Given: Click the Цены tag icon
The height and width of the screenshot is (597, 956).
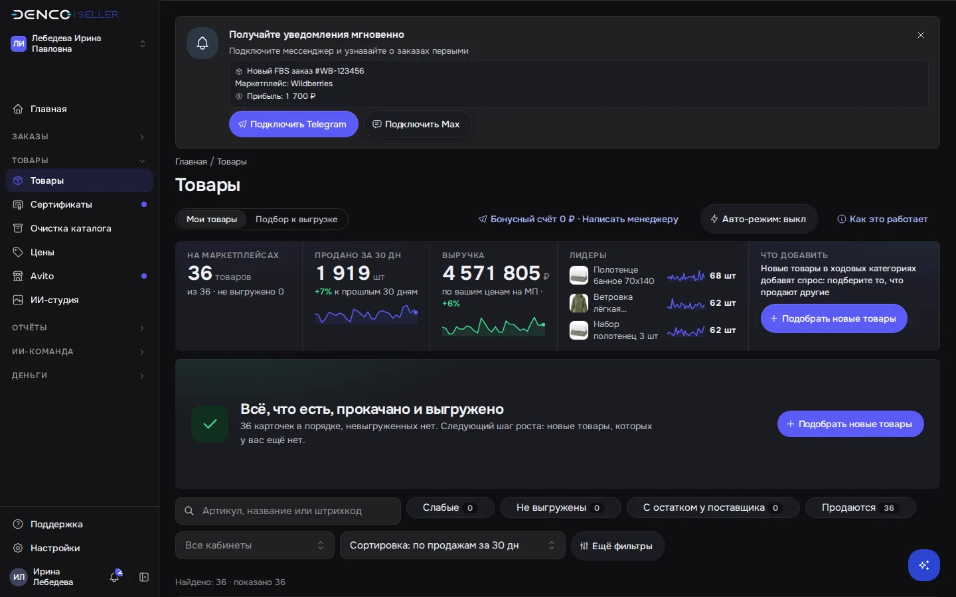Looking at the screenshot, I should [x=18, y=252].
